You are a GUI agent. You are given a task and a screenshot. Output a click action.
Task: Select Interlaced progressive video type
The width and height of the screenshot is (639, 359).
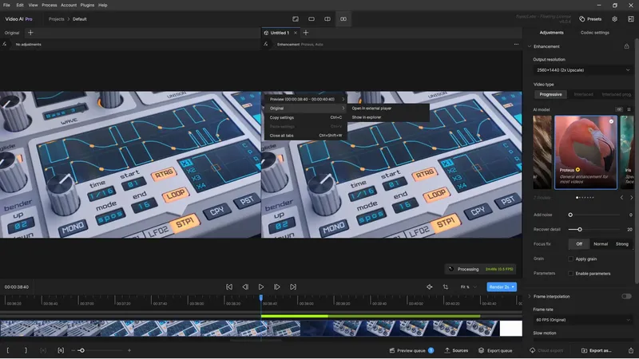click(x=616, y=94)
